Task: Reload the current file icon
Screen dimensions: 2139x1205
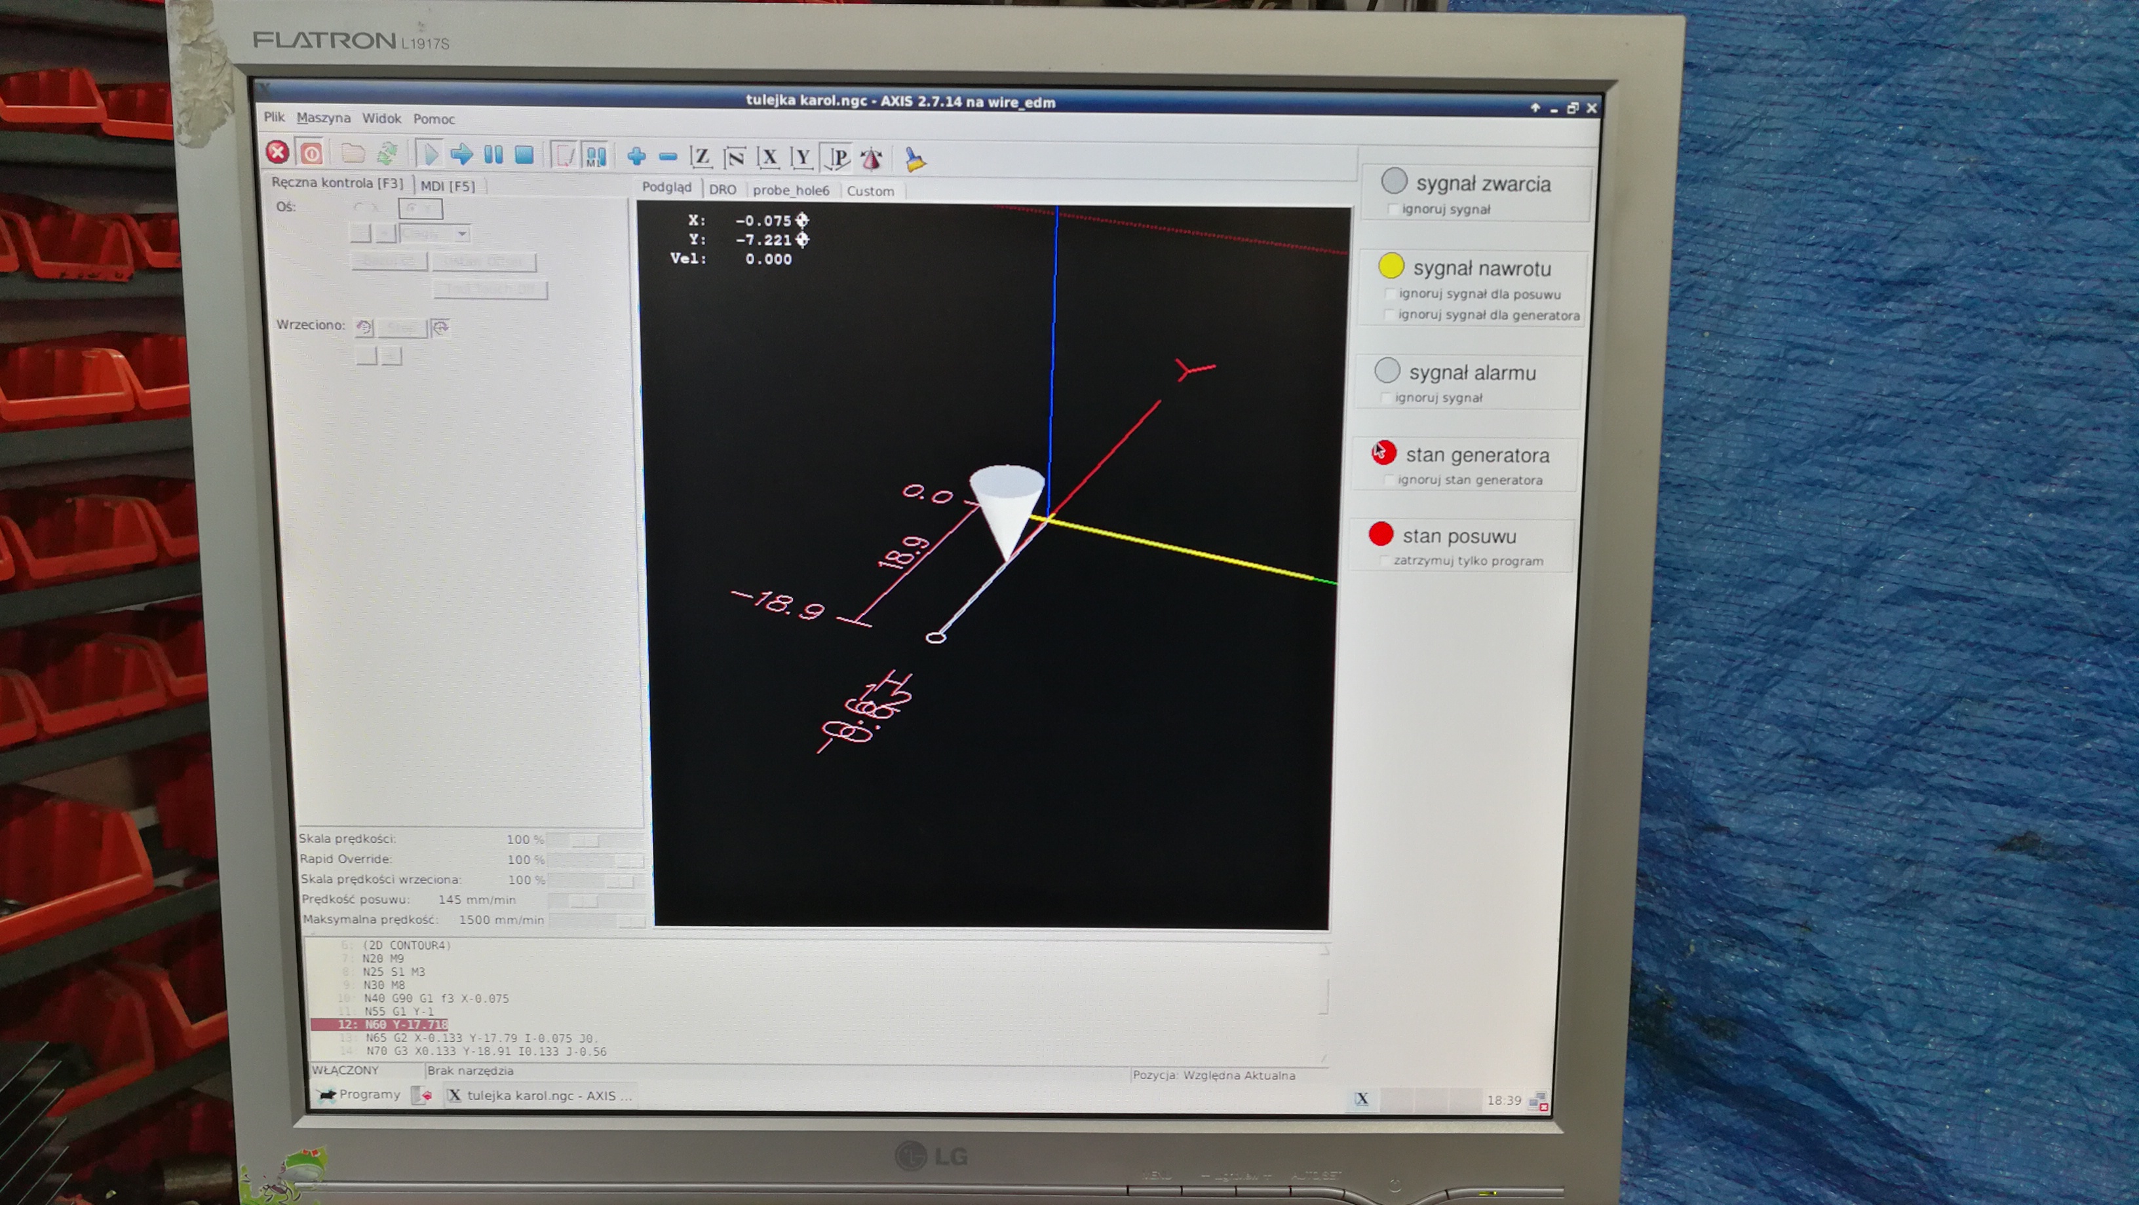Action: 387,153
